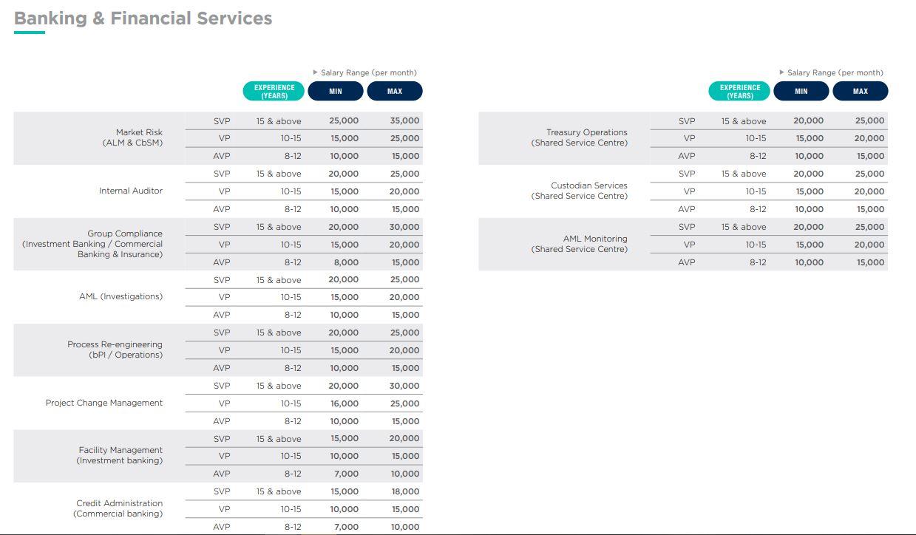Click the Treasury Operations role label
The image size is (916, 535).
click(580, 137)
